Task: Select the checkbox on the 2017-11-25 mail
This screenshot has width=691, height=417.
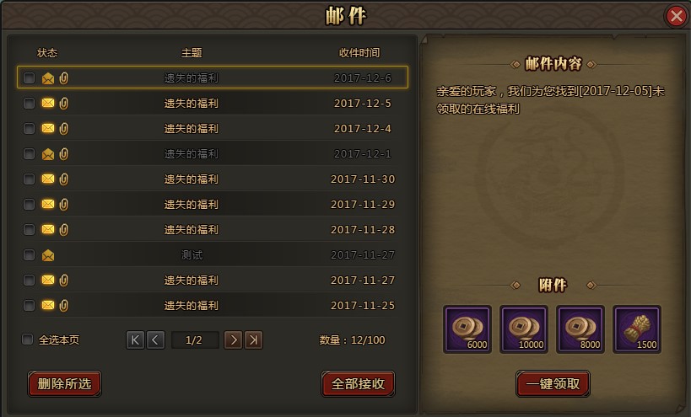Action: pos(29,305)
